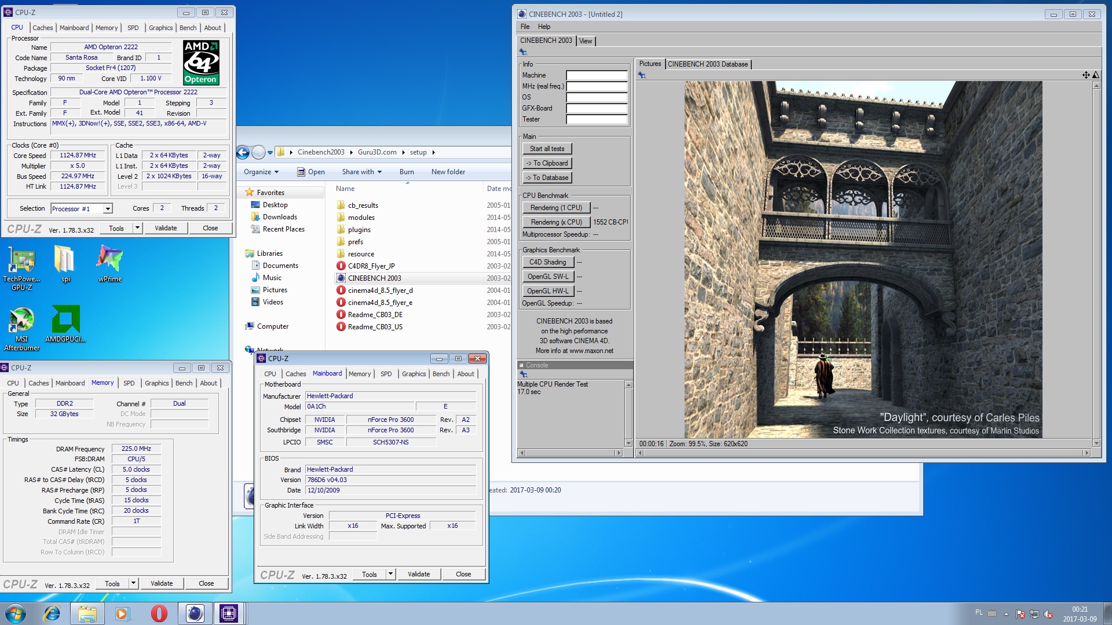The image size is (1112, 625).
Task: Click the Windows Start orb
Action: pos(16,613)
